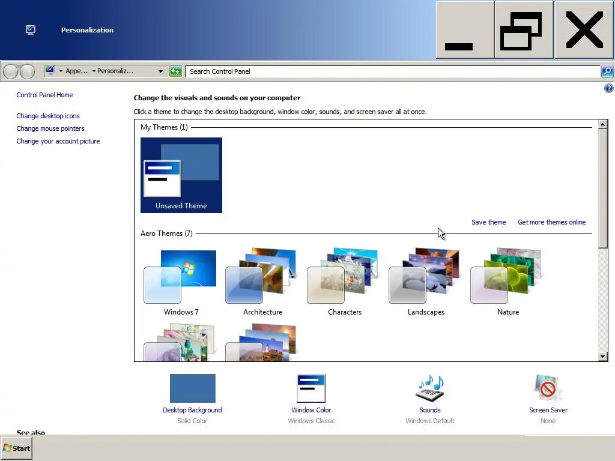Screen dimensions: 615x461
Task: Click the theme list scrollbar thumb
Action: [603, 188]
